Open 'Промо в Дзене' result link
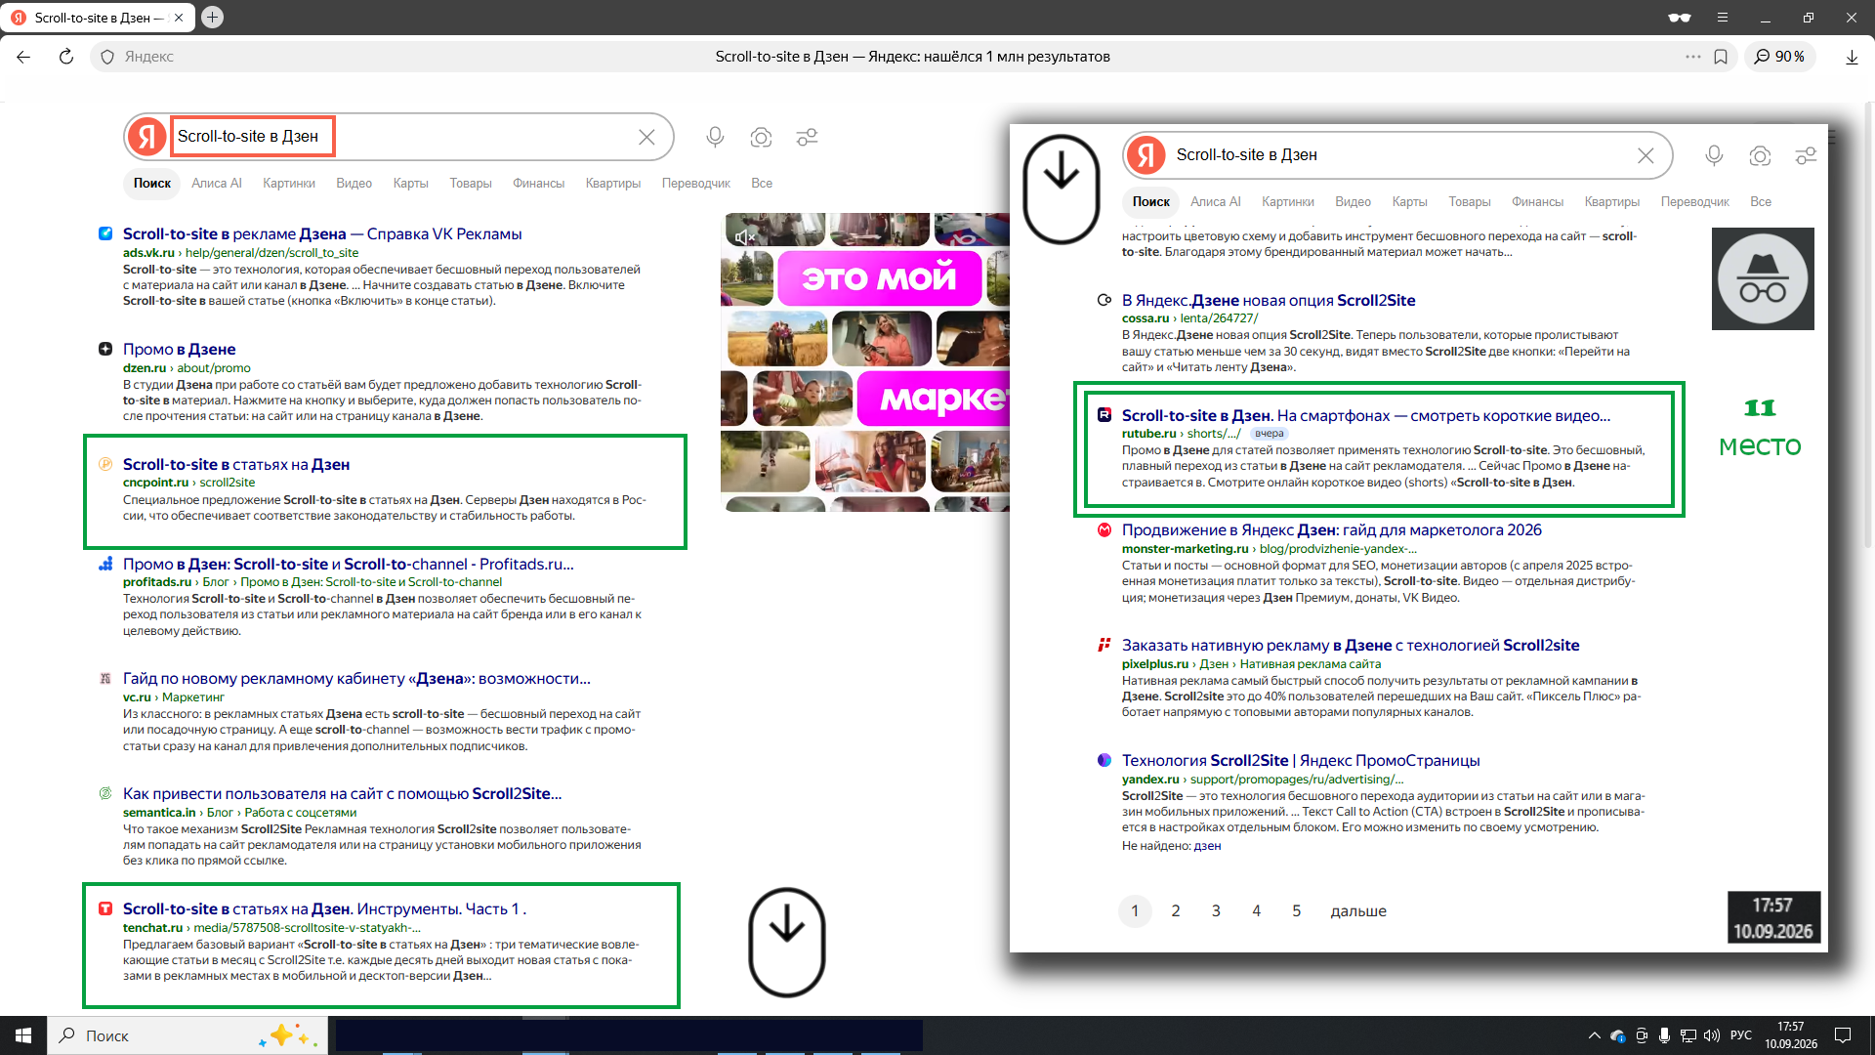 [179, 350]
